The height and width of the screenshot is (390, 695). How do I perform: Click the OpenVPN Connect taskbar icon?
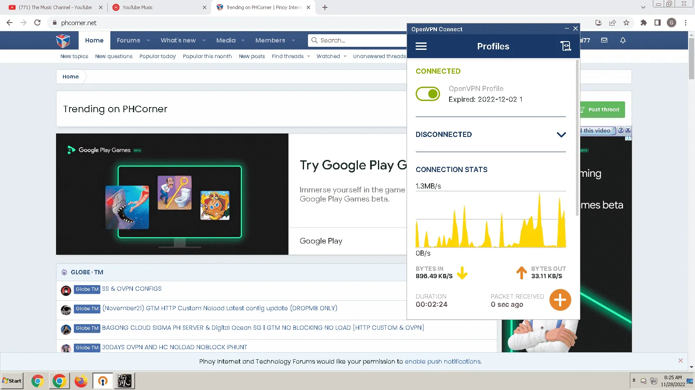pyautogui.click(x=103, y=381)
